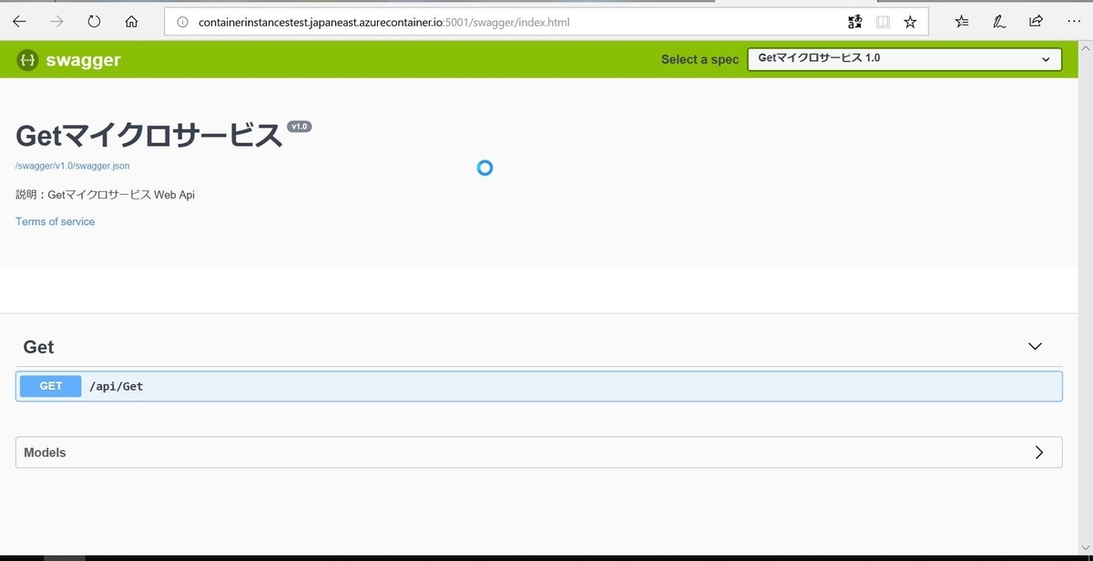The image size is (1093, 561).
Task: Collapse the Get section chevron
Action: pyautogui.click(x=1035, y=346)
